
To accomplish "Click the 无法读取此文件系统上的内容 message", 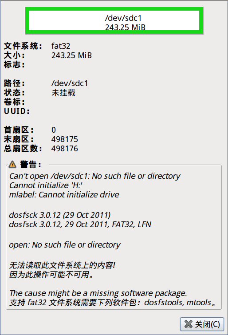I will [x=62, y=265].
